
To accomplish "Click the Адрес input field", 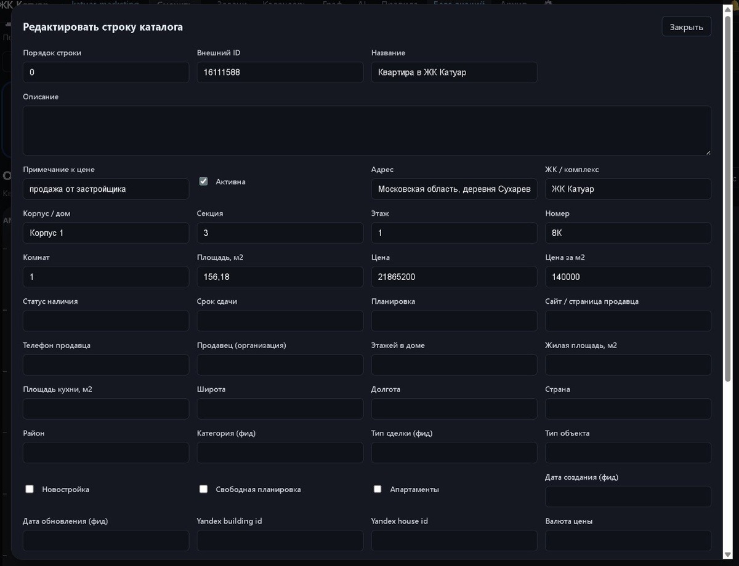I will [x=454, y=189].
